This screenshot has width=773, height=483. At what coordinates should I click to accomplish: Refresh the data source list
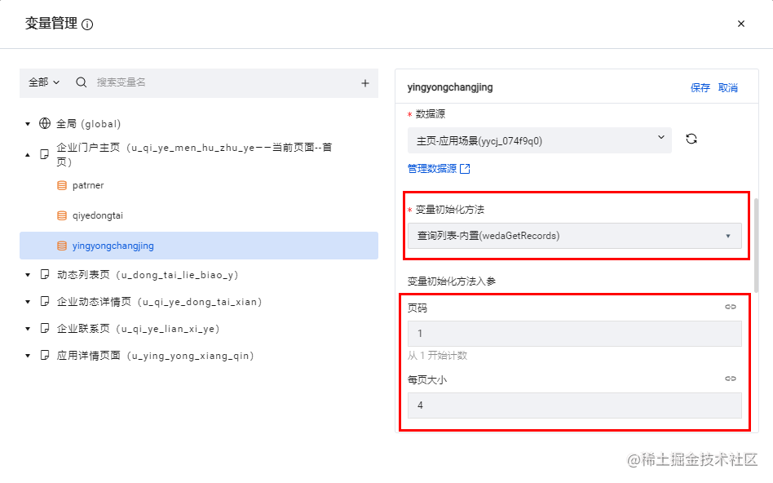point(691,140)
